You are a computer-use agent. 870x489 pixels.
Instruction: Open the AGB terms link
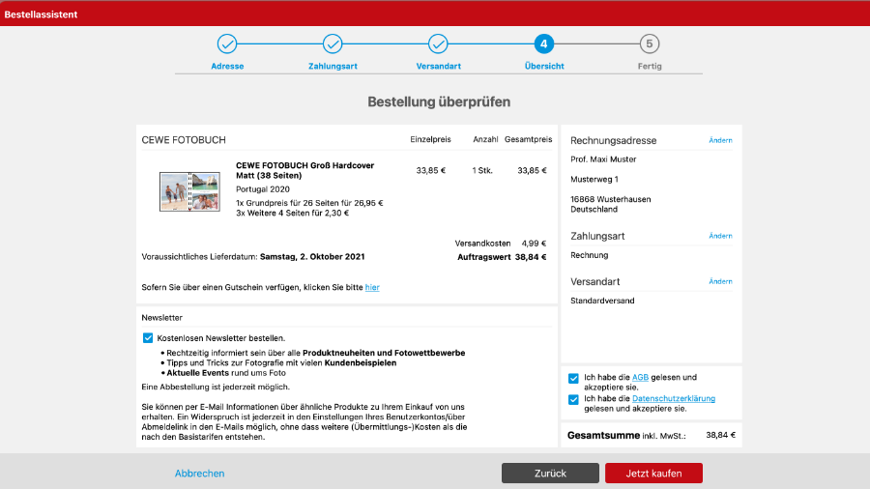(x=640, y=377)
